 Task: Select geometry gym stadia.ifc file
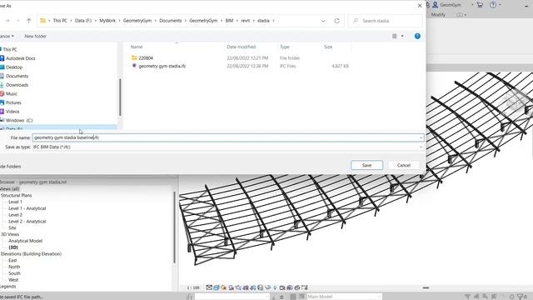tap(162, 66)
